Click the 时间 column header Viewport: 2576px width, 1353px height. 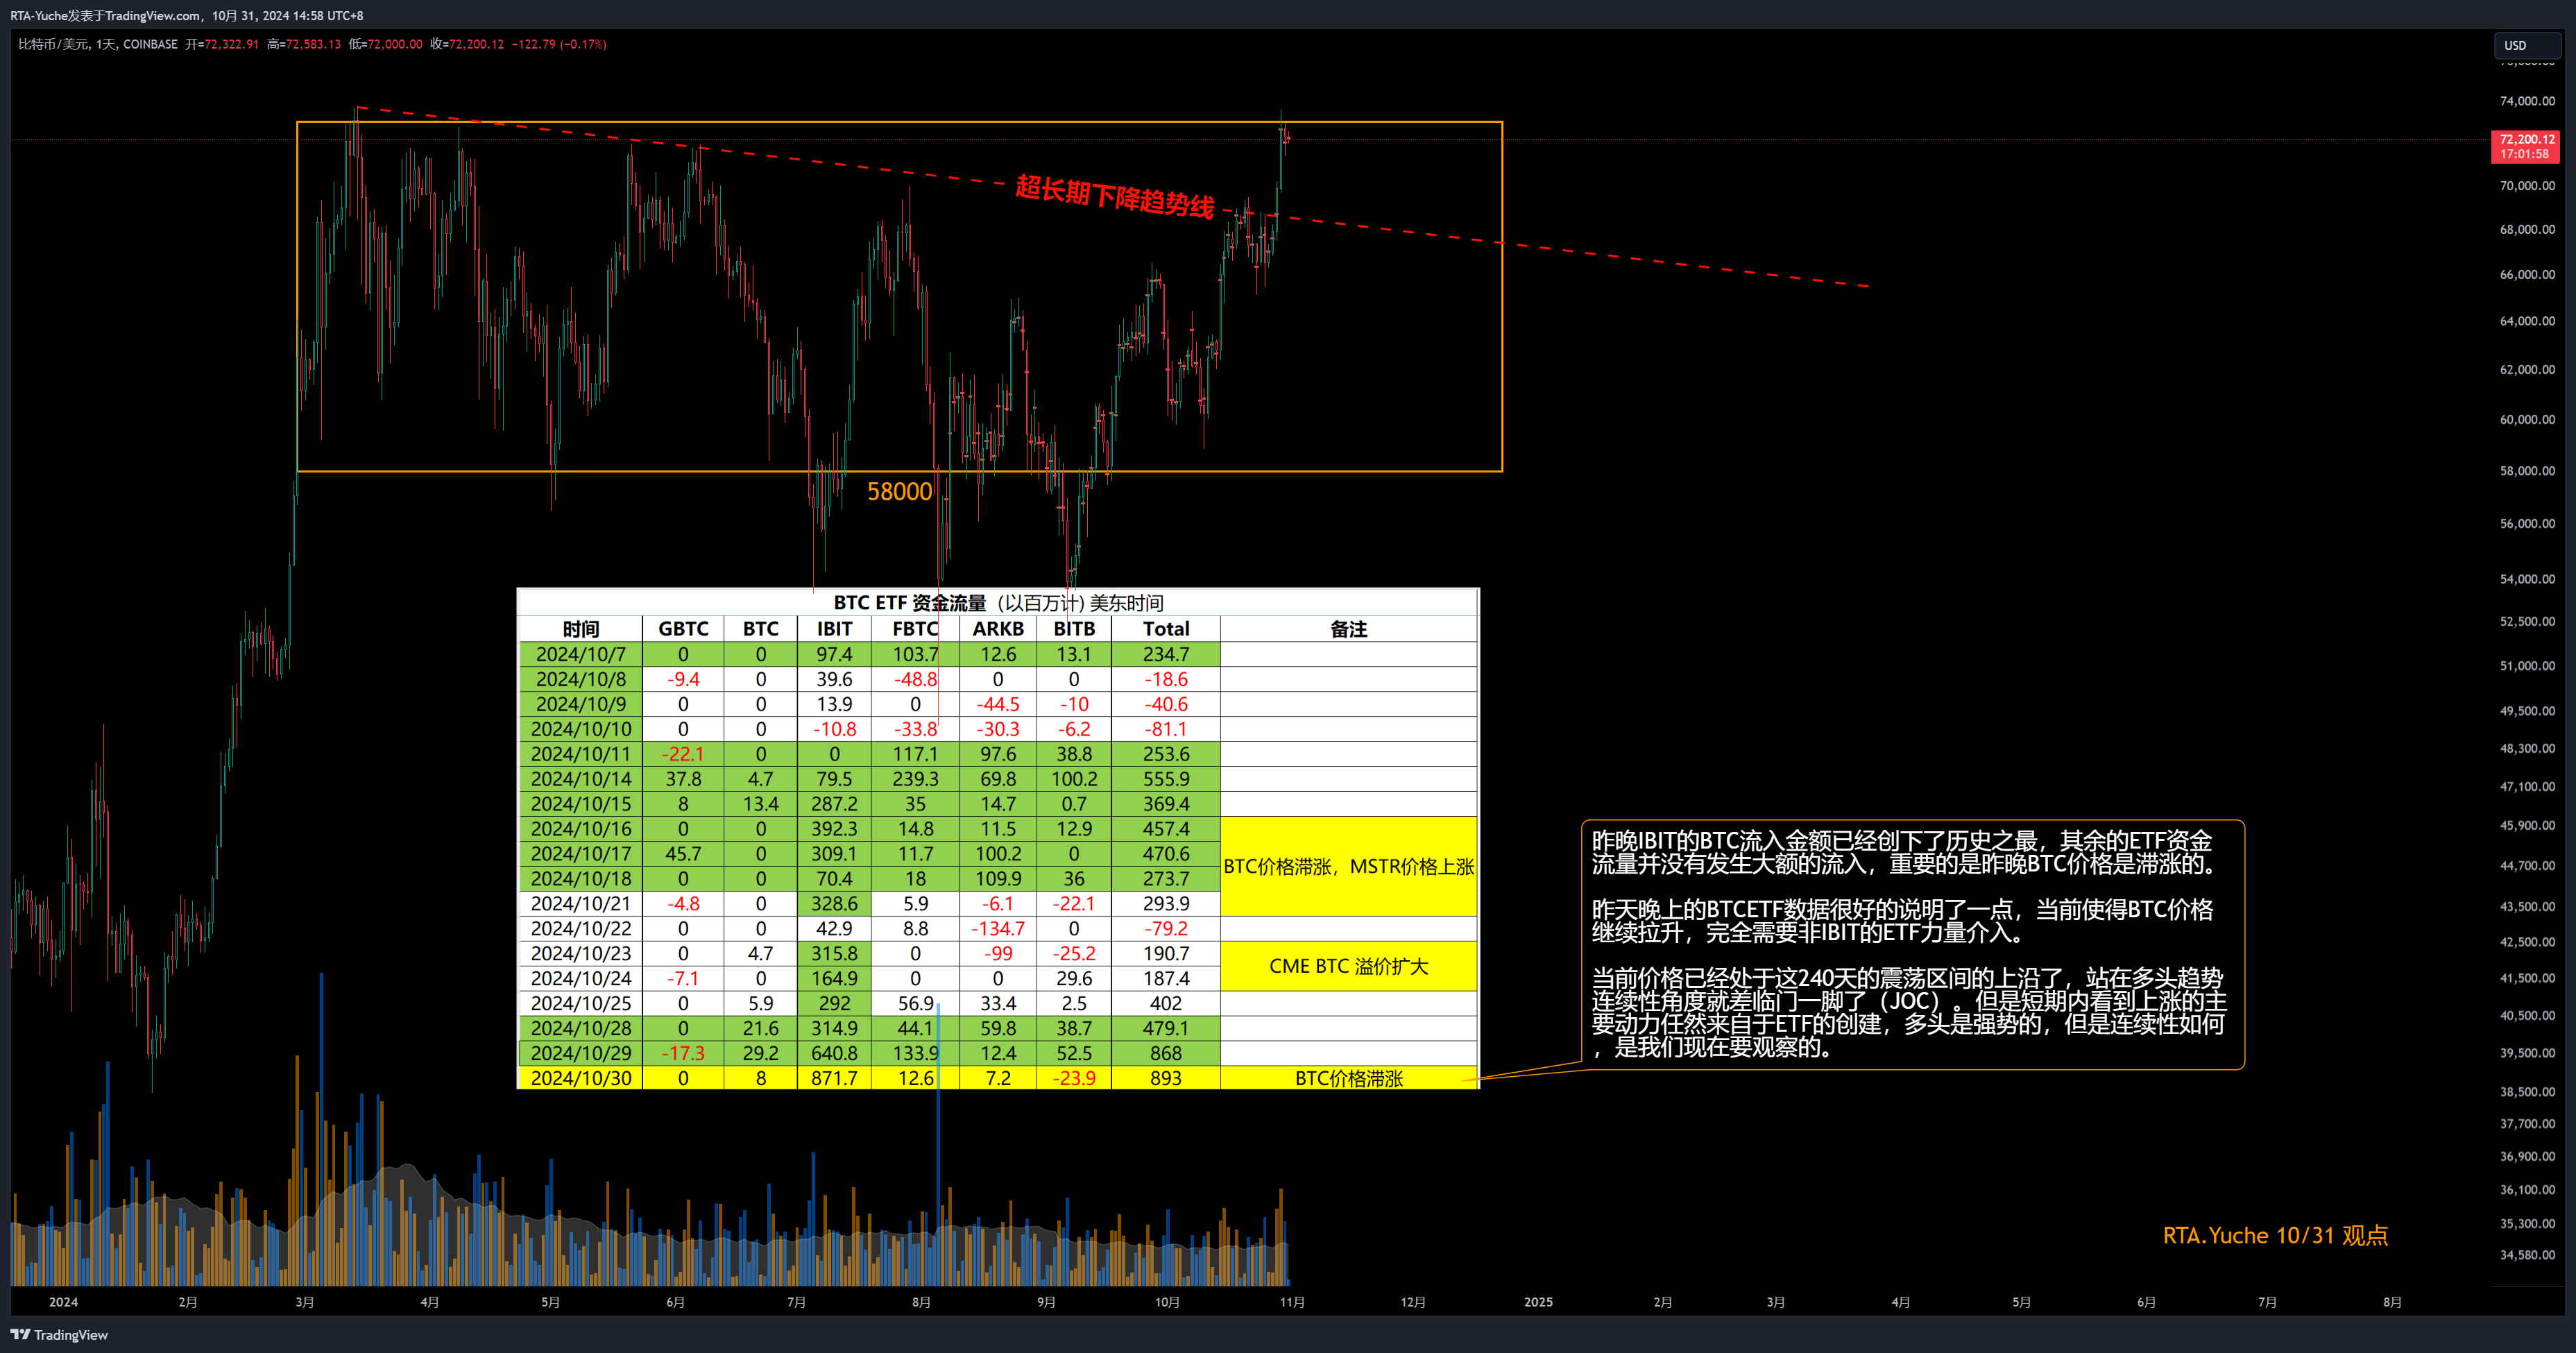point(581,629)
